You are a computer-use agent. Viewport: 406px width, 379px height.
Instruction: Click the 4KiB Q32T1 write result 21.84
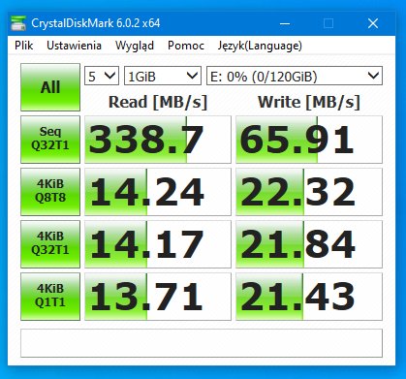pyautogui.click(x=309, y=244)
